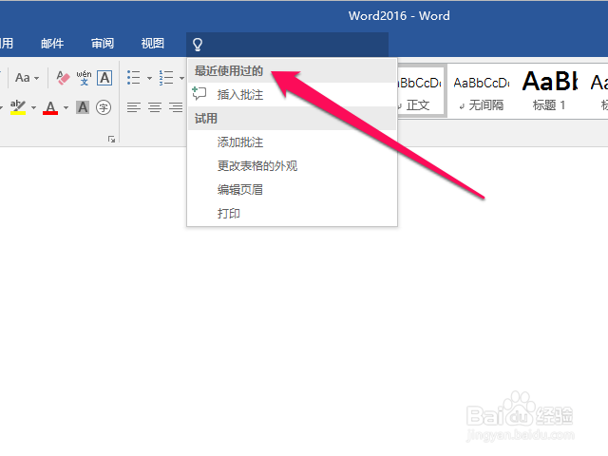Screen dimensions: 608x456
Task: Apply numbered list formatting
Action: (166, 78)
